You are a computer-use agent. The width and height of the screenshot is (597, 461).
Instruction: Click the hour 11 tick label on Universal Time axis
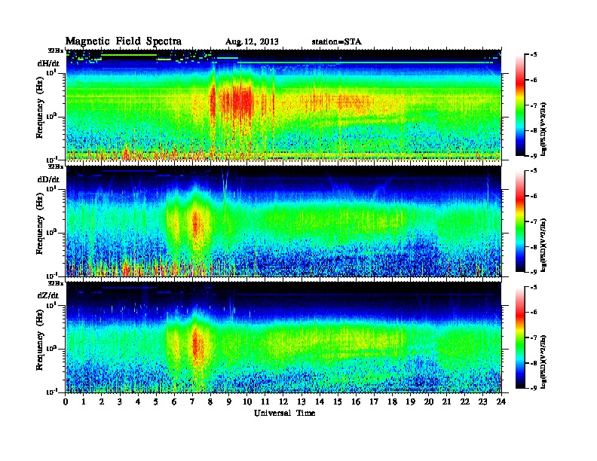click(x=265, y=401)
